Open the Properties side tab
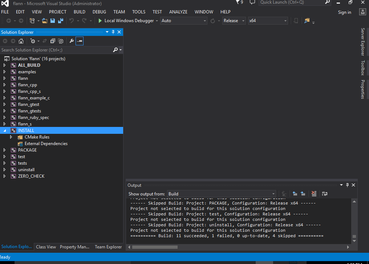 click(363, 89)
